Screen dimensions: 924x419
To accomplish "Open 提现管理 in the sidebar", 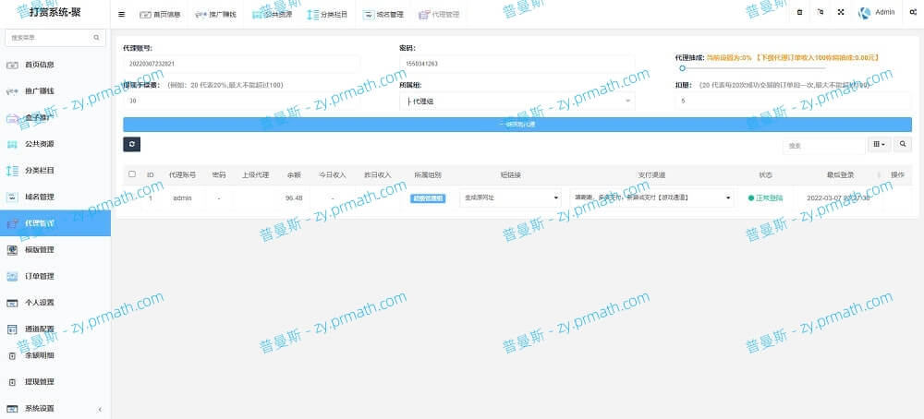I will 55,382.
